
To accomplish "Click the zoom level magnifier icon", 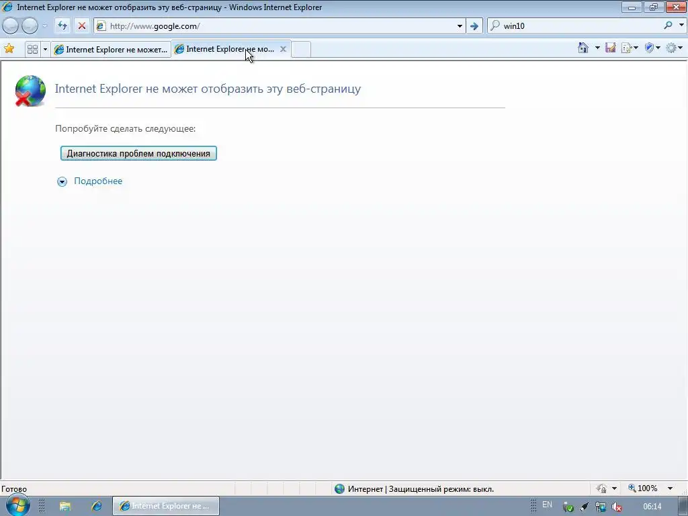I will [x=632, y=488].
